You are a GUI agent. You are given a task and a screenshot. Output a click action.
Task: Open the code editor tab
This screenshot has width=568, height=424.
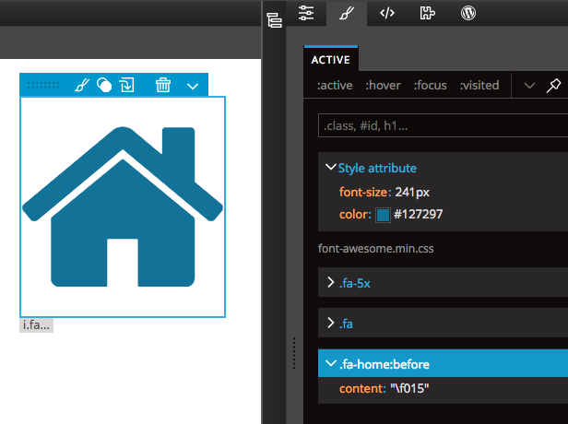coord(387,14)
